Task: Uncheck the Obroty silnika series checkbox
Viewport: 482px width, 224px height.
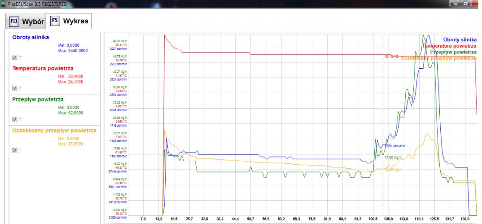Action: 14,57
